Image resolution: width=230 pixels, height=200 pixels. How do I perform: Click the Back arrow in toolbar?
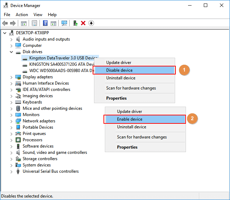[5, 23]
